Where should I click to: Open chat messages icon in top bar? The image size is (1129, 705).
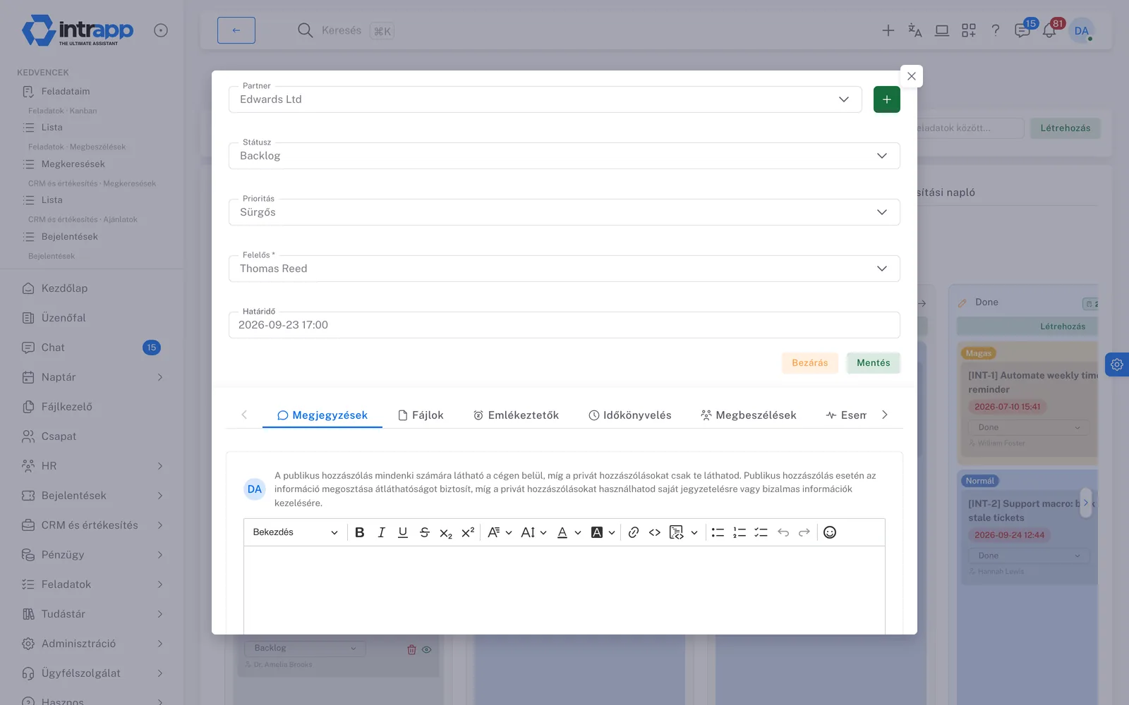[x=1022, y=30]
